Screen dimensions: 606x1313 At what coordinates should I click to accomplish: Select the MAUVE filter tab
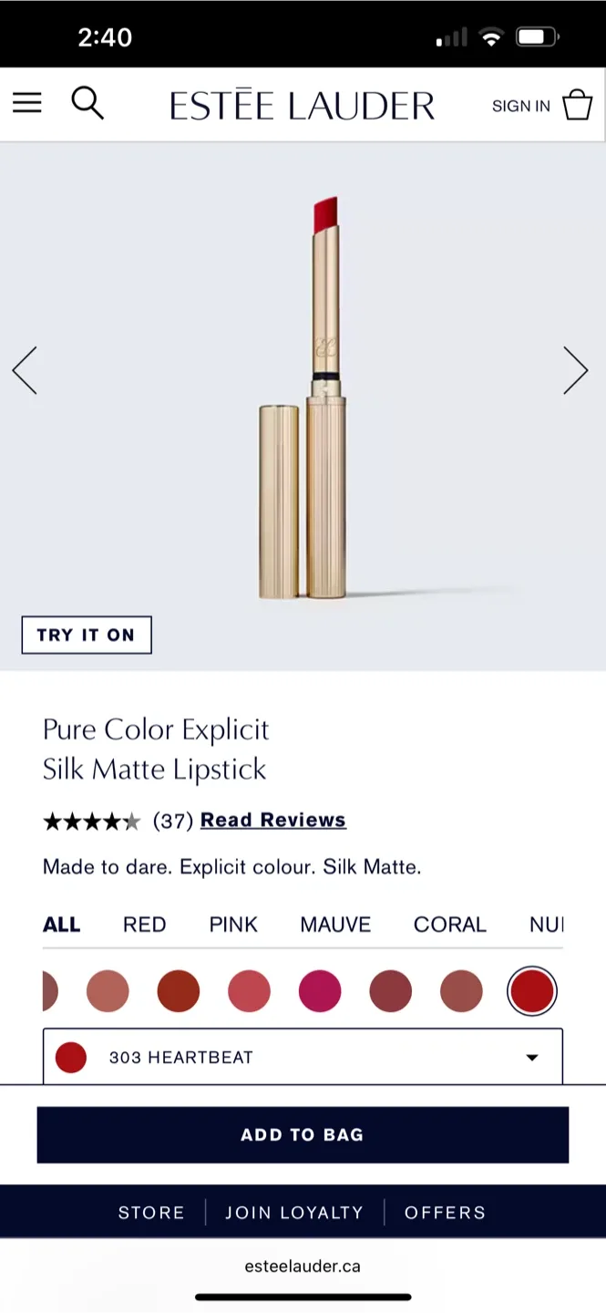pos(335,924)
